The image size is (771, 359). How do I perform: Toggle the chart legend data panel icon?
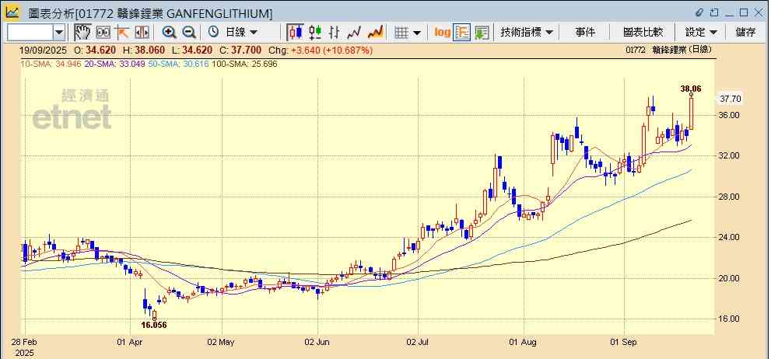pyautogui.click(x=461, y=33)
